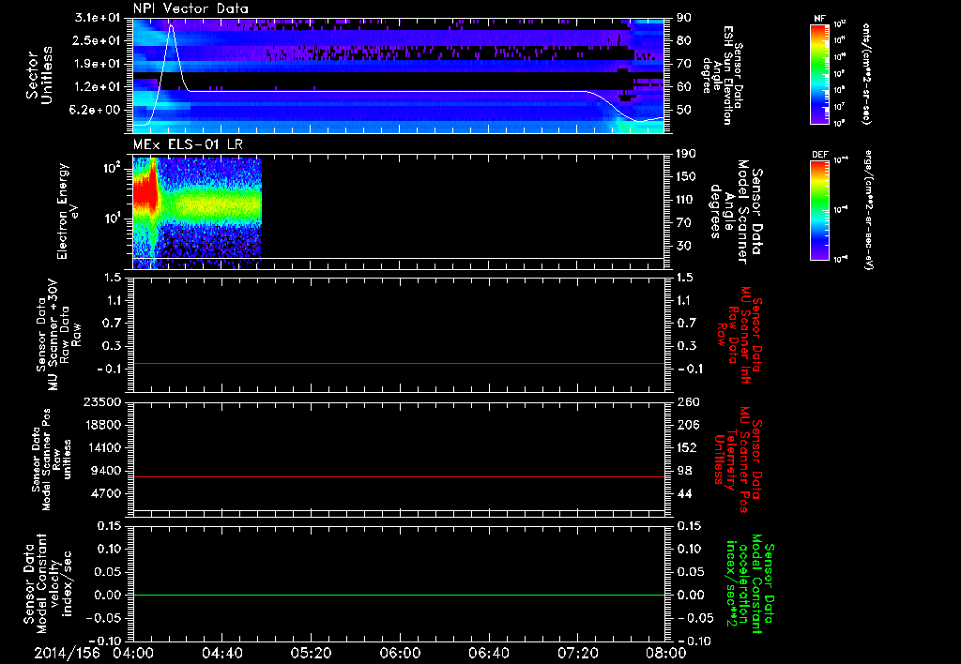The height and width of the screenshot is (664, 961).
Task: Select the "MEx ELS-01 LR" panel title
Action: (188, 144)
